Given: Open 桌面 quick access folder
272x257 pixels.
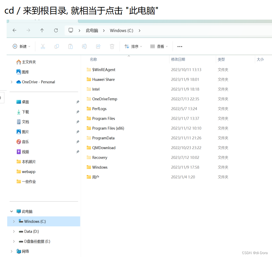Looking at the screenshot, I should 22,102.
